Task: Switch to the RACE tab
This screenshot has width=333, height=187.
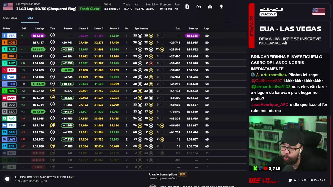Action: [x=30, y=18]
